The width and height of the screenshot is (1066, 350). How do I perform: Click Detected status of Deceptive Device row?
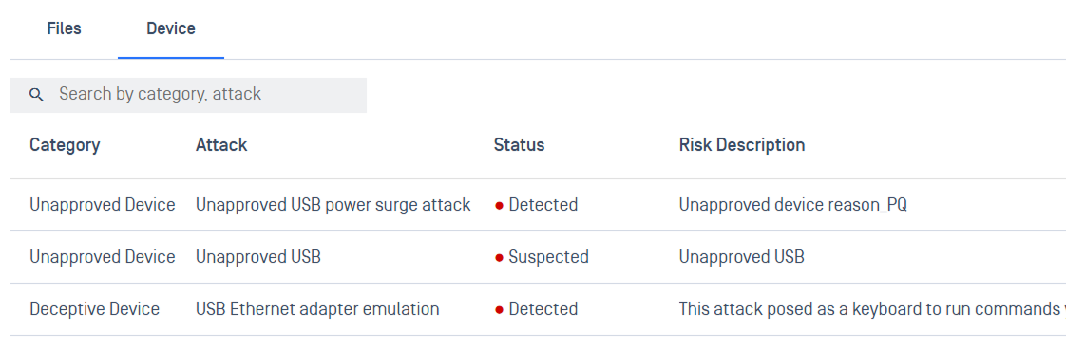click(543, 309)
